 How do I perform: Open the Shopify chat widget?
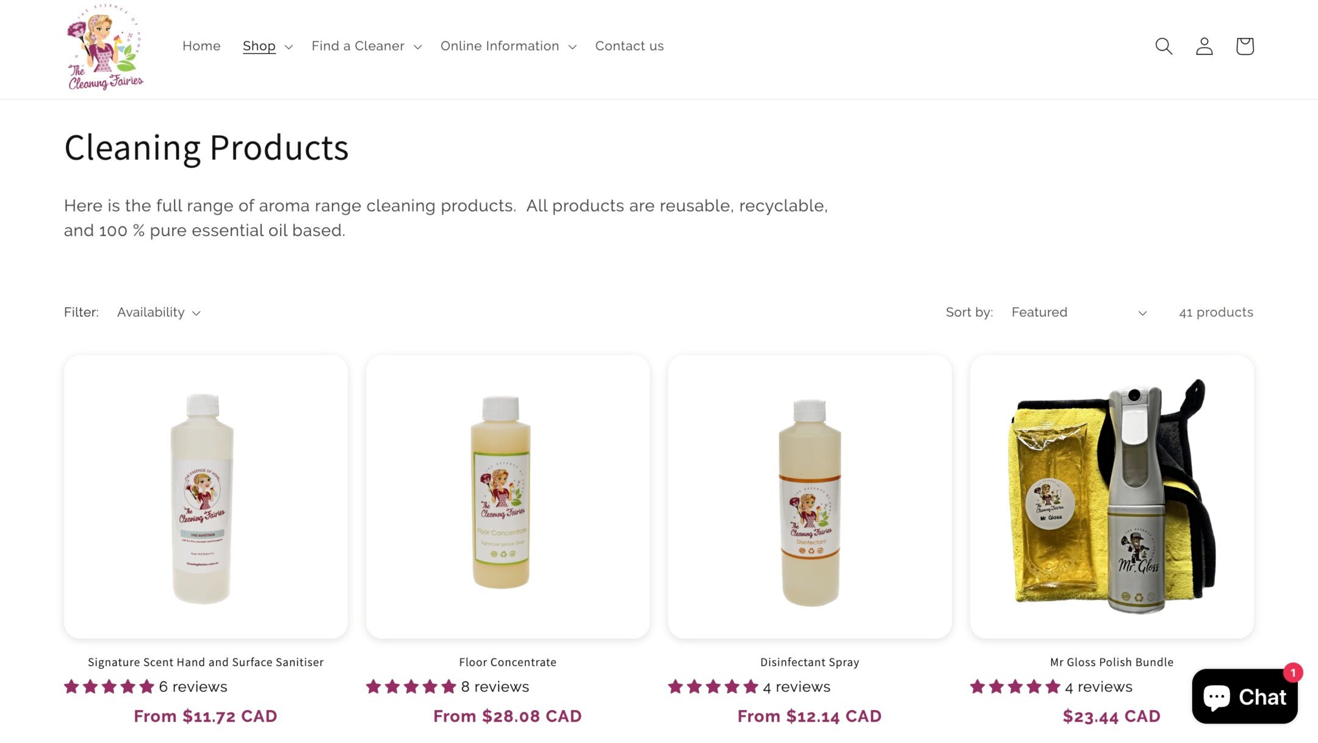pyautogui.click(x=1244, y=697)
